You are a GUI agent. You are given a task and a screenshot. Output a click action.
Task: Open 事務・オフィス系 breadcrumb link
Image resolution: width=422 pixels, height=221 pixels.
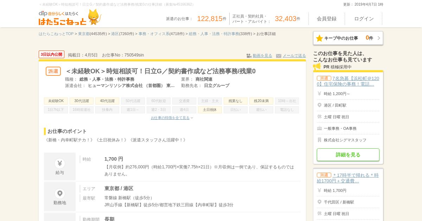(154, 34)
